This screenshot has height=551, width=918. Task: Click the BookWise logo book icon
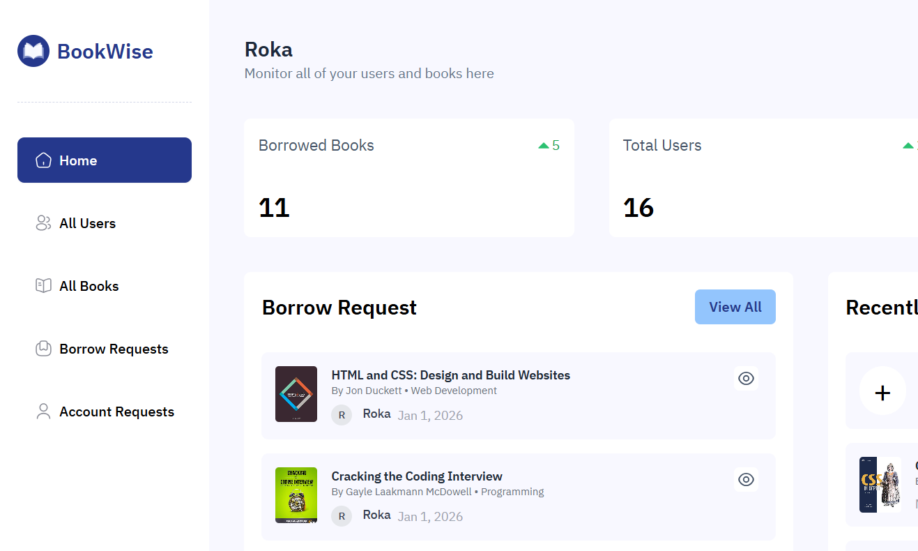pos(33,50)
